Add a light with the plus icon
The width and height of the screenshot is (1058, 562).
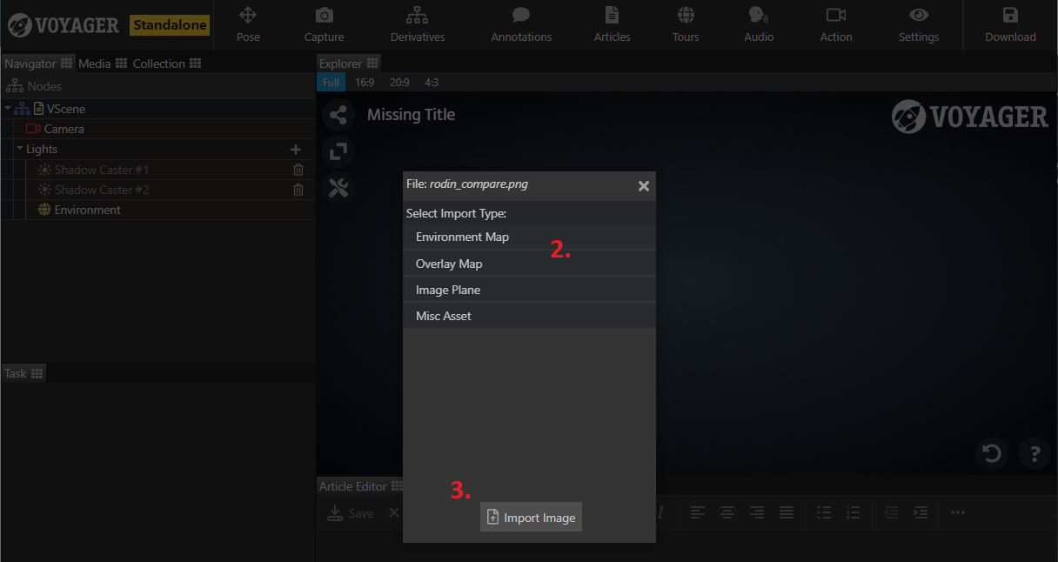click(296, 150)
